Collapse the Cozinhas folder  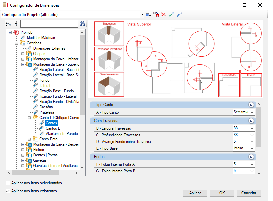[17, 43]
